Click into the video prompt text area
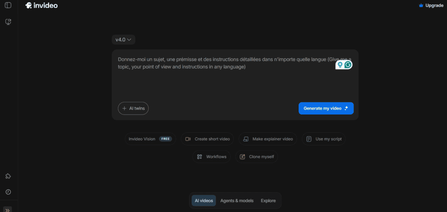The width and height of the screenshot is (447, 212). tap(235, 75)
